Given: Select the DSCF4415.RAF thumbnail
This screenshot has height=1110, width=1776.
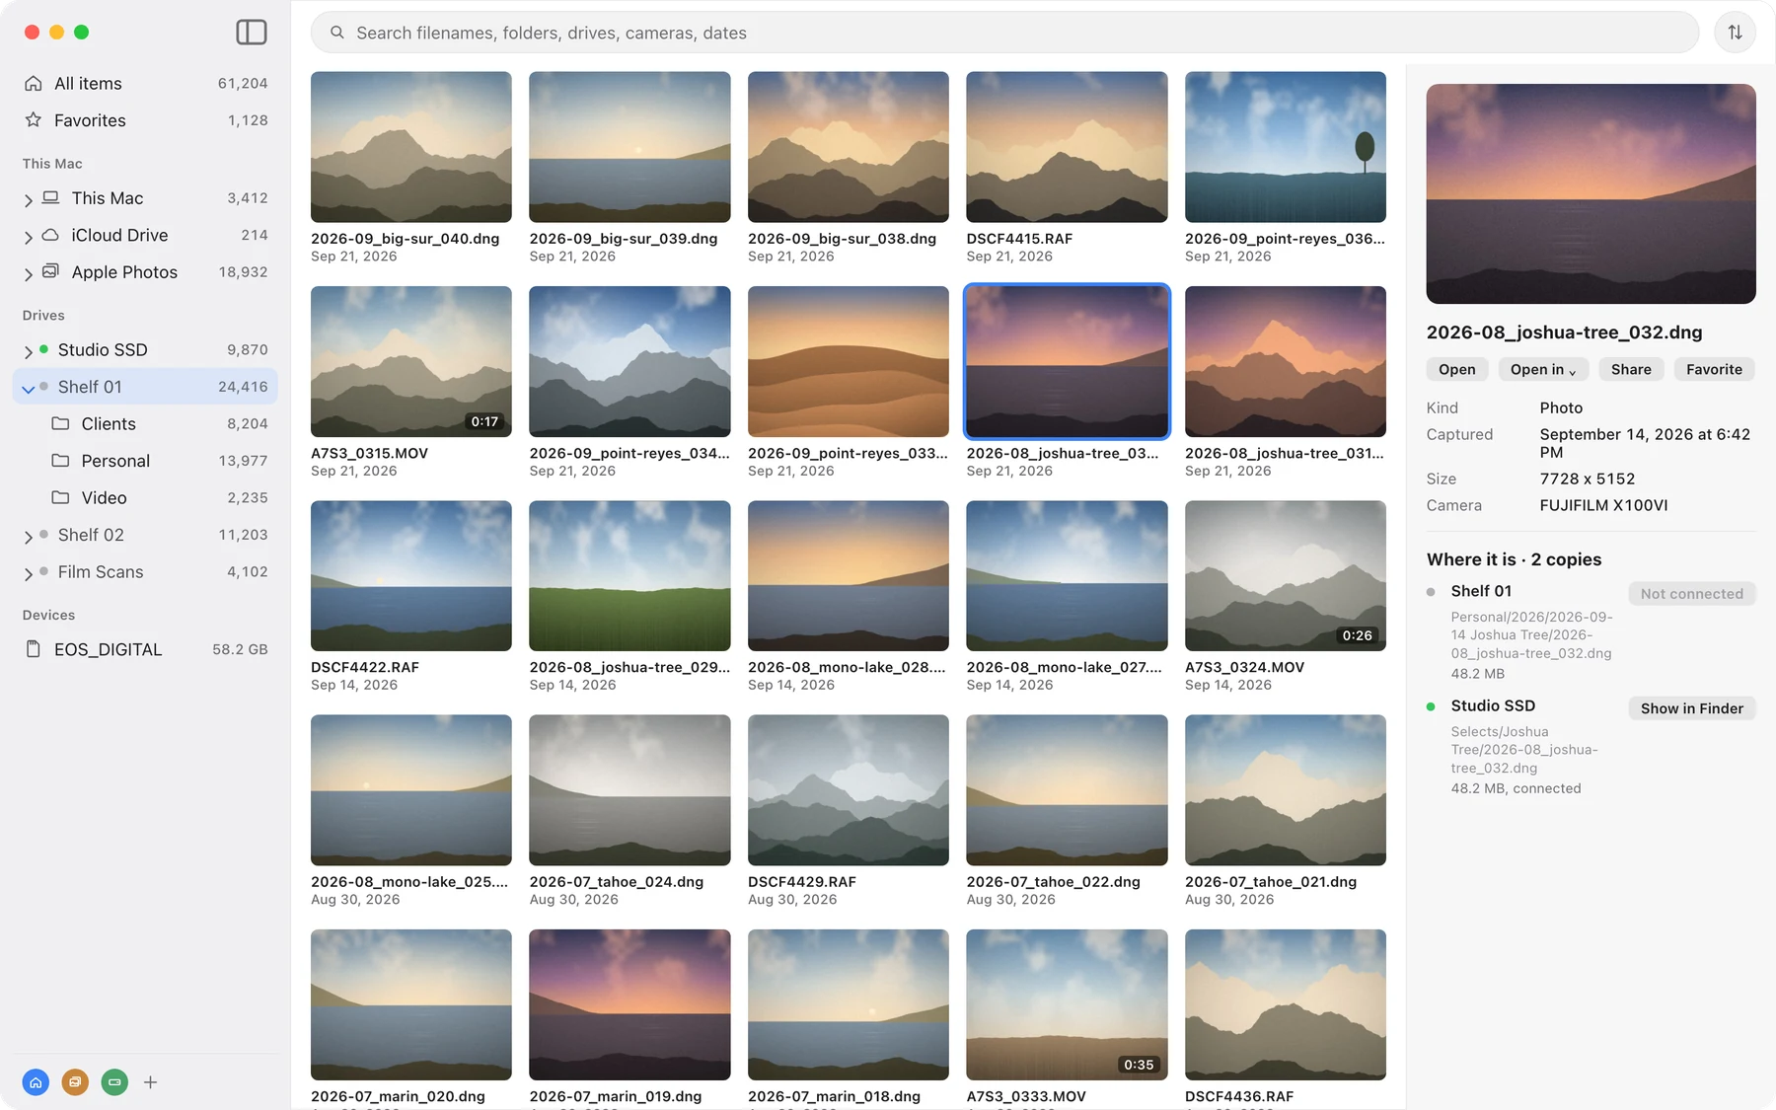Looking at the screenshot, I should tap(1067, 146).
